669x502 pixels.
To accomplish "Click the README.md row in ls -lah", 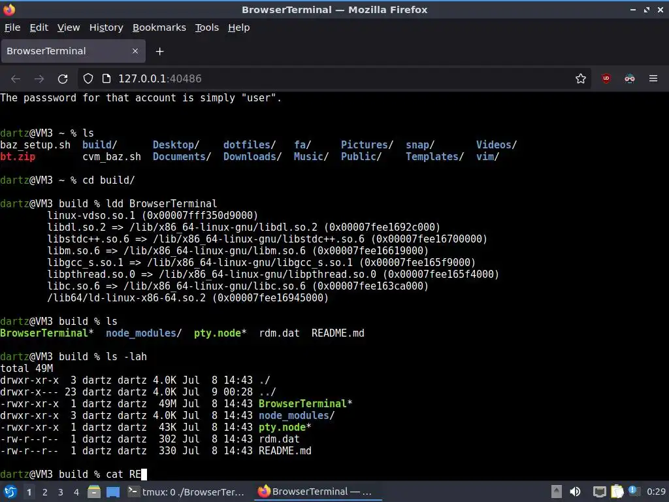I will click(155, 451).
